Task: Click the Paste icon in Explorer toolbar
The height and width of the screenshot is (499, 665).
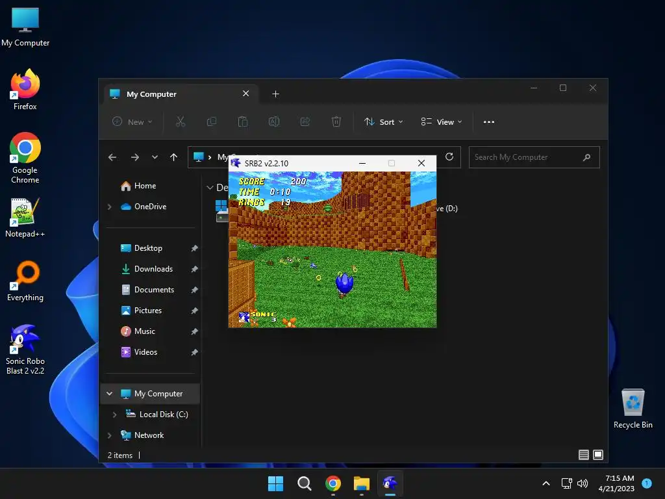Action: click(243, 122)
